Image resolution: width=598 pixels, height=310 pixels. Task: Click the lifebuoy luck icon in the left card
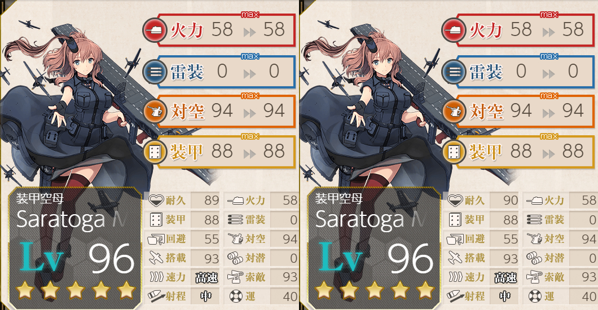236,296
